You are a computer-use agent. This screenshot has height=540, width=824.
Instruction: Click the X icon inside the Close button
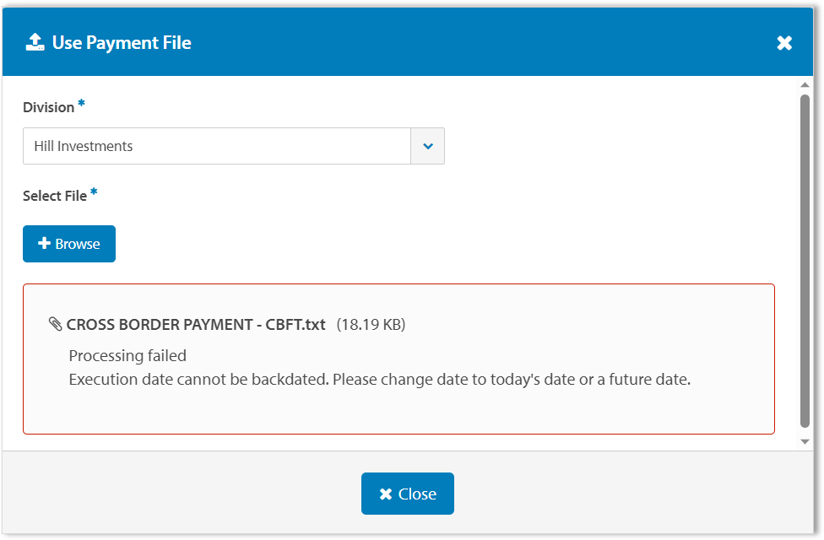(x=386, y=494)
